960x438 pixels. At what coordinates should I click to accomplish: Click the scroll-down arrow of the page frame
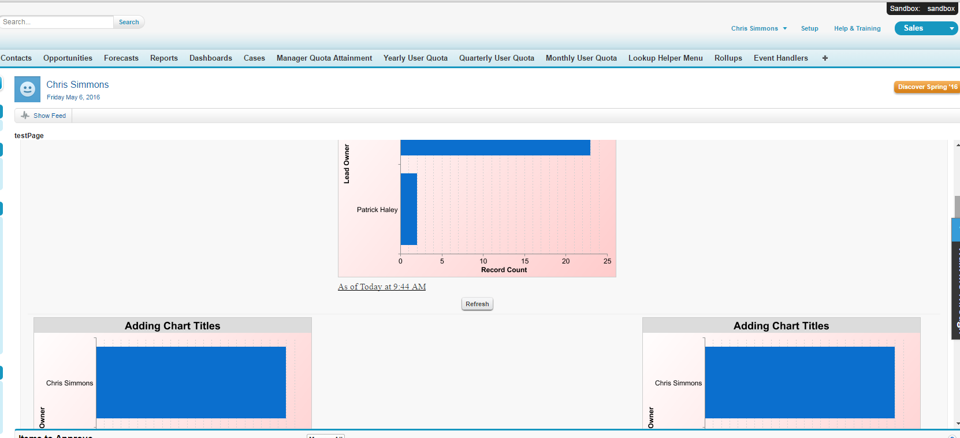(957, 424)
